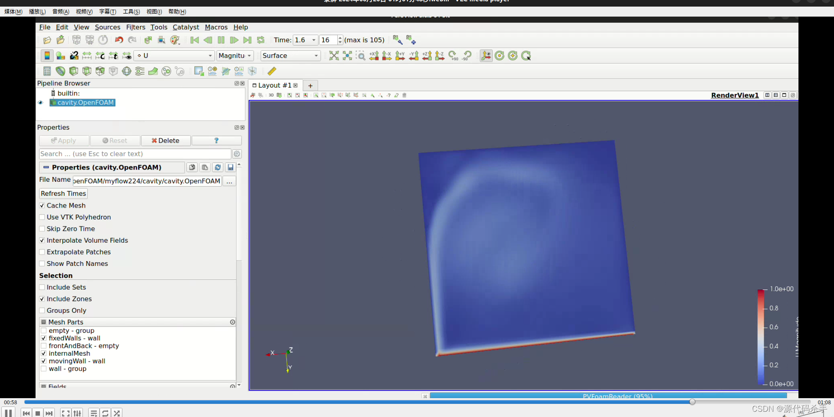The width and height of the screenshot is (834, 417).
Task: Open the Catalyst menu
Action: 186,27
